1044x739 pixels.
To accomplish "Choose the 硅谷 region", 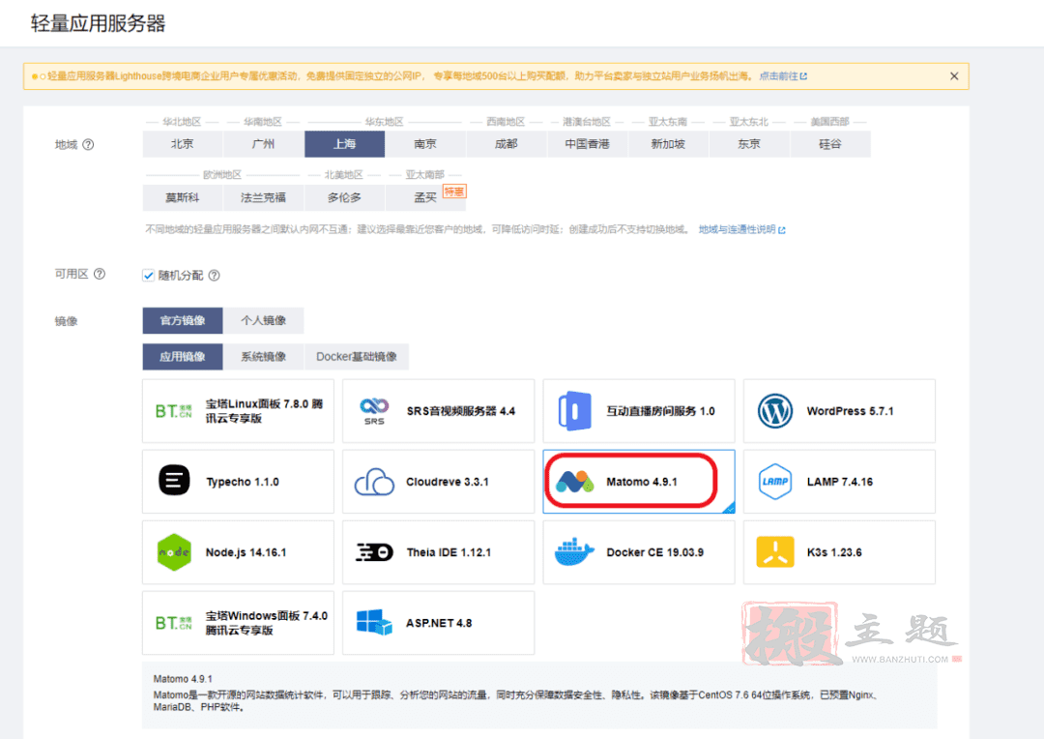I will point(829,144).
